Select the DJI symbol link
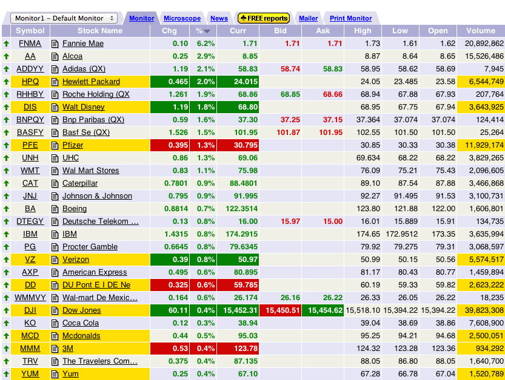The width and height of the screenshot is (505, 380). click(x=29, y=310)
